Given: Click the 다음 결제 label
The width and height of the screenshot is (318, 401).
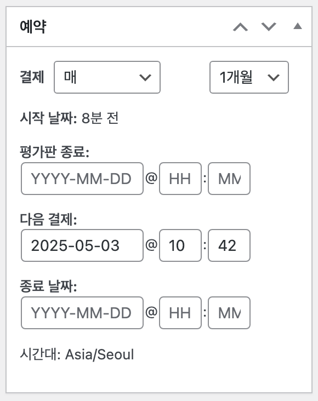Looking at the screenshot, I should pos(48,220).
